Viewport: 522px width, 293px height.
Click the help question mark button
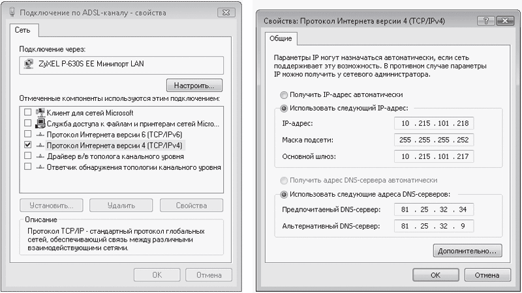coord(484,21)
